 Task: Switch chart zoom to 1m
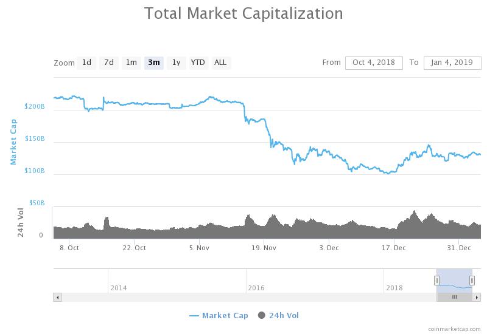point(131,63)
